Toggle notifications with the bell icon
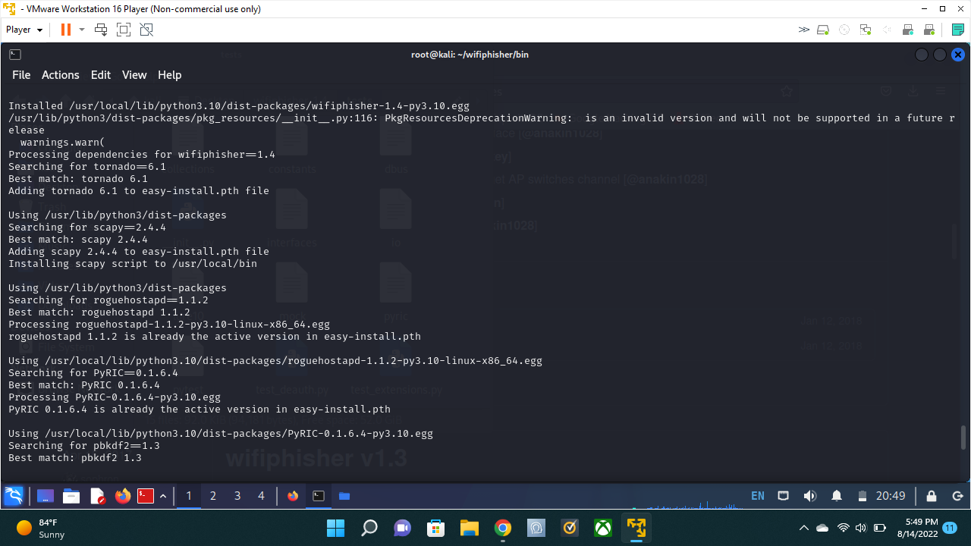Viewport: 971px width, 546px height. pos(836,496)
